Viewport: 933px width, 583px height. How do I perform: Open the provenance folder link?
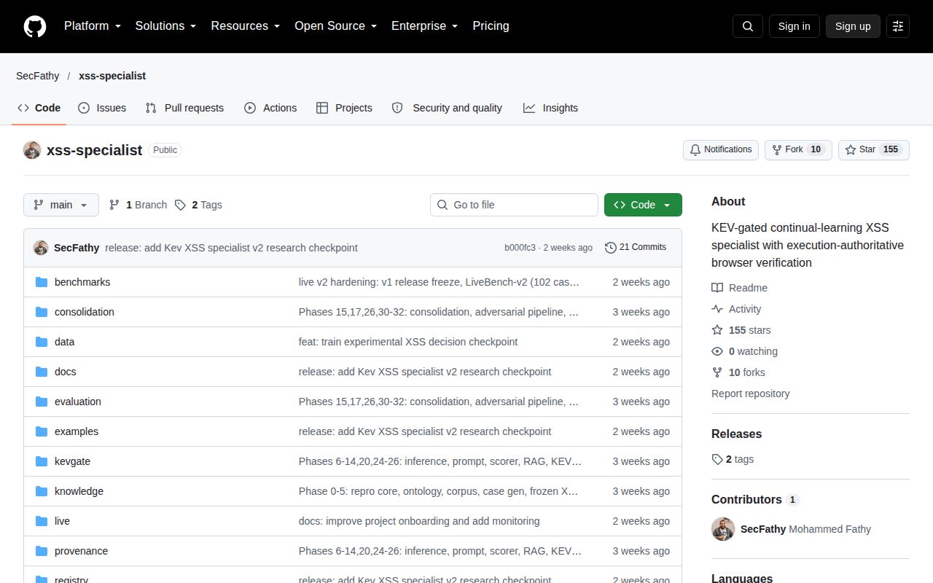[x=81, y=551]
